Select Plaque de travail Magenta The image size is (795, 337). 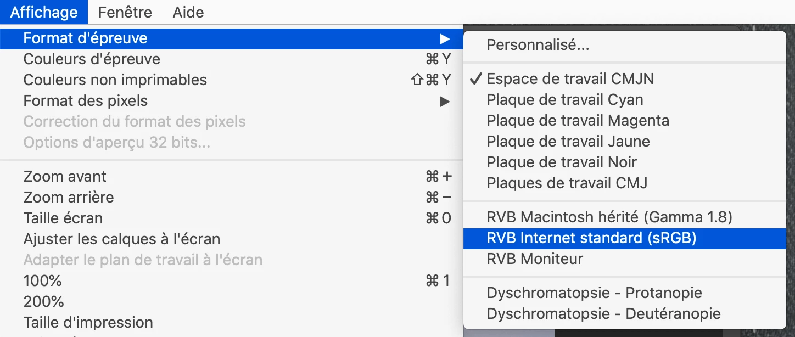tap(578, 121)
